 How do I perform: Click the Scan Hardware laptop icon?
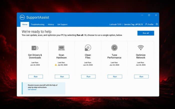(61, 48)
